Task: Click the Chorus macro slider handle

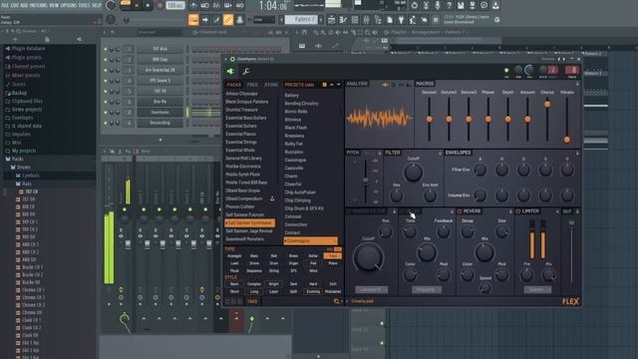Action: point(547,104)
